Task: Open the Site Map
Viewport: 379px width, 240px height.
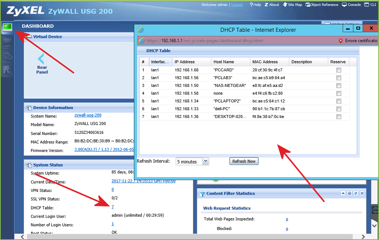Action: pyautogui.click(x=293, y=4)
